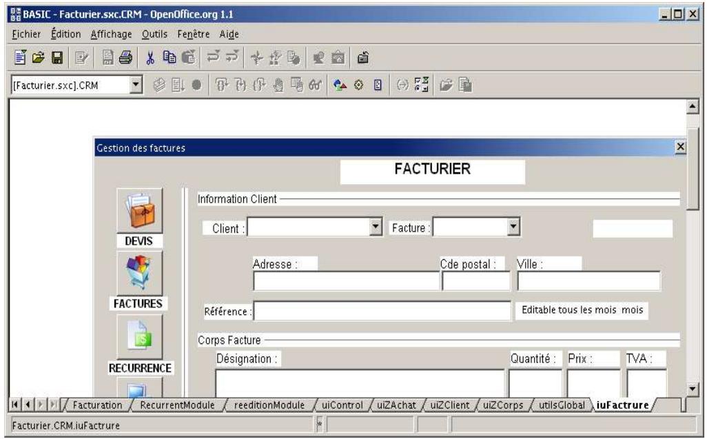Export directly as PDF icon

point(107,58)
